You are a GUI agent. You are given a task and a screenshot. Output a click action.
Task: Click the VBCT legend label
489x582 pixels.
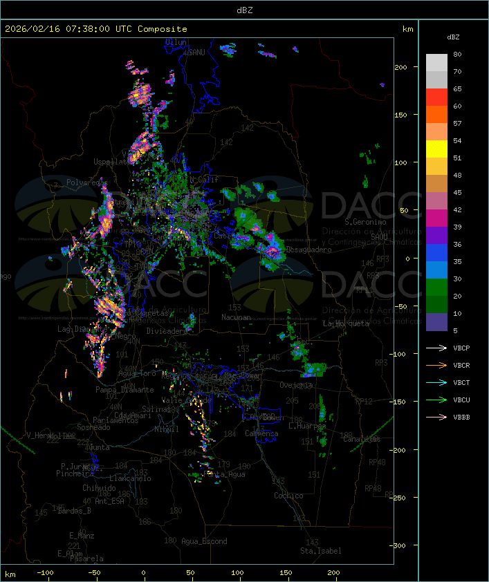click(461, 383)
